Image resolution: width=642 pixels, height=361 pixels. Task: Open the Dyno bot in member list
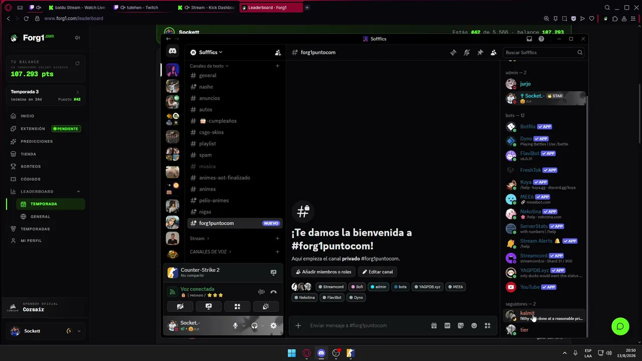(x=545, y=141)
